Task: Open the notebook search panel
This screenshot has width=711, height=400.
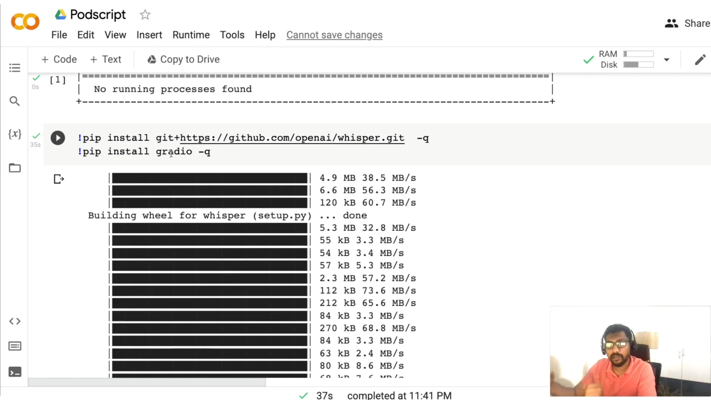Action: pos(15,101)
